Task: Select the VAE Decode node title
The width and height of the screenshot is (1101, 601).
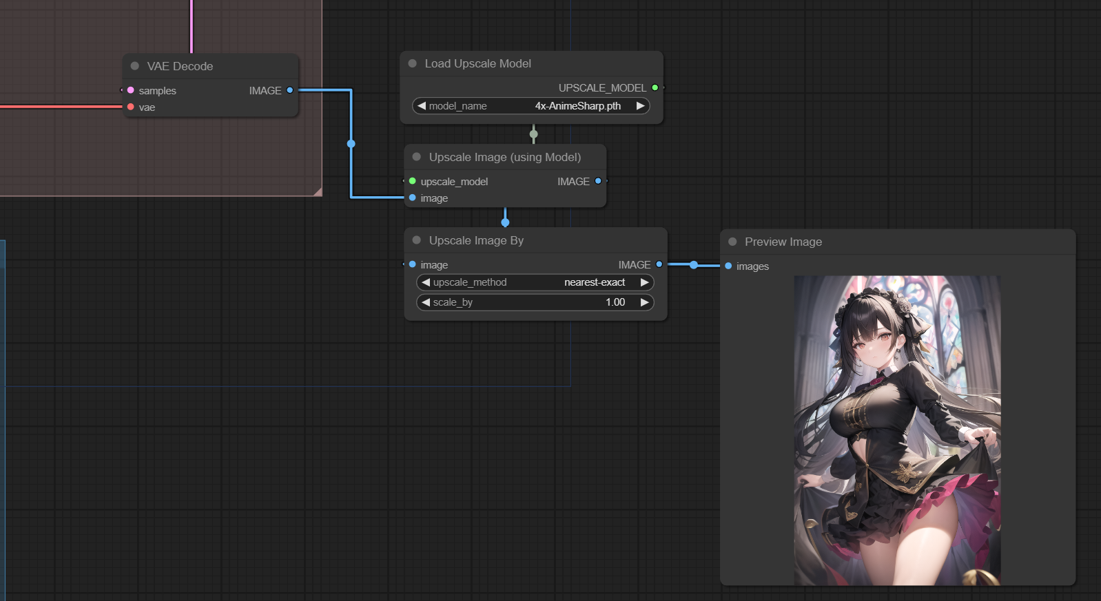Action: point(180,66)
